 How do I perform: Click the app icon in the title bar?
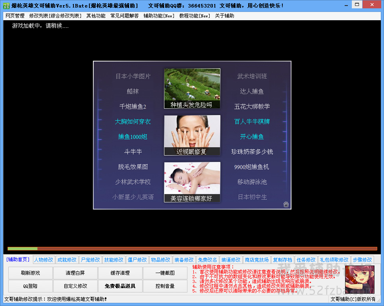pyautogui.click(x=6, y=6)
